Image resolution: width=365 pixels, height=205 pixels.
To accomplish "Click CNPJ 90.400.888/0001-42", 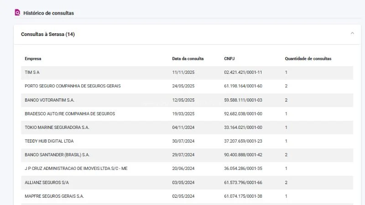I will 243,155.
